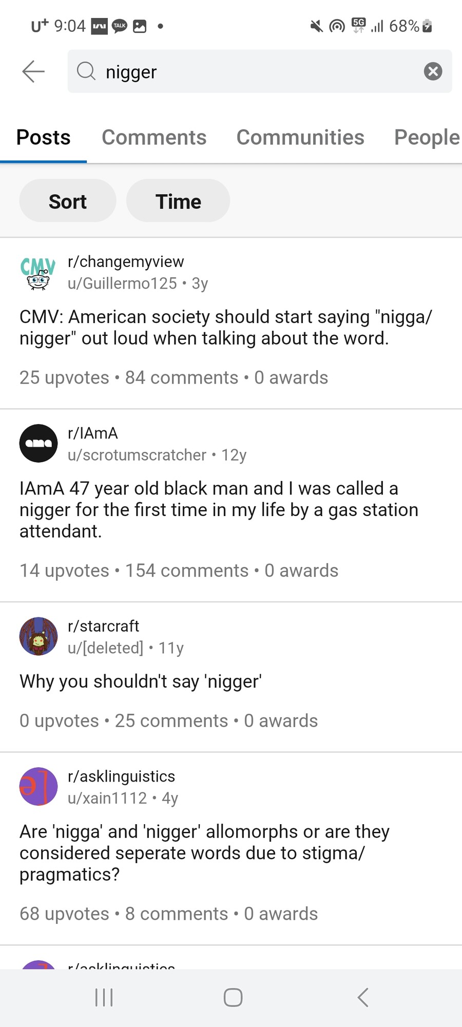The height and width of the screenshot is (1027, 462).
Task: Open the Time filter dropdown
Action: pos(178,201)
